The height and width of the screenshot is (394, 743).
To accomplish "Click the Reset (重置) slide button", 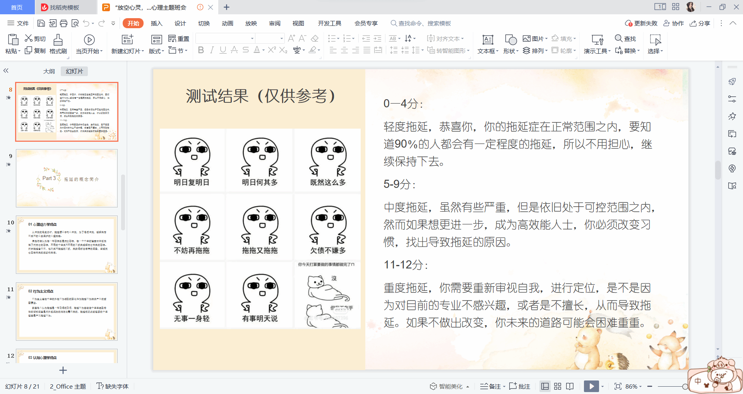I will click(179, 39).
